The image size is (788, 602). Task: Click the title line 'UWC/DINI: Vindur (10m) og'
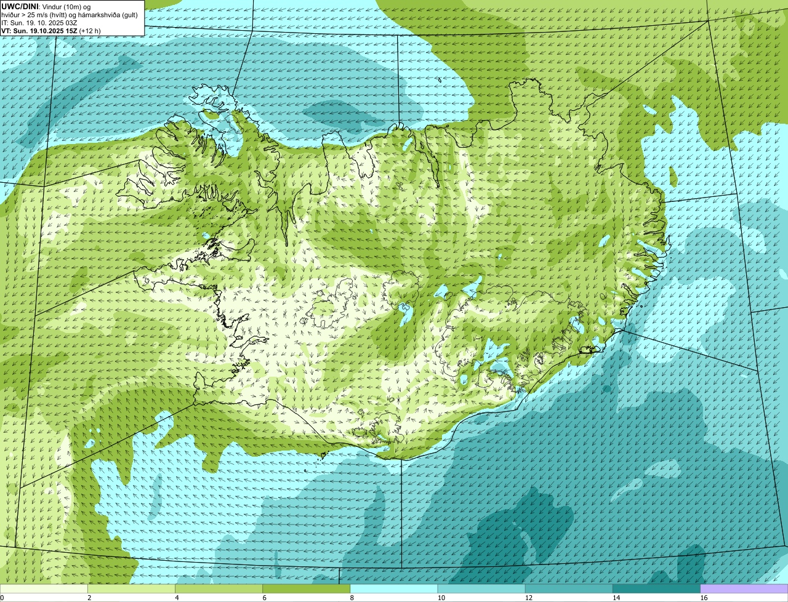coord(46,6)
